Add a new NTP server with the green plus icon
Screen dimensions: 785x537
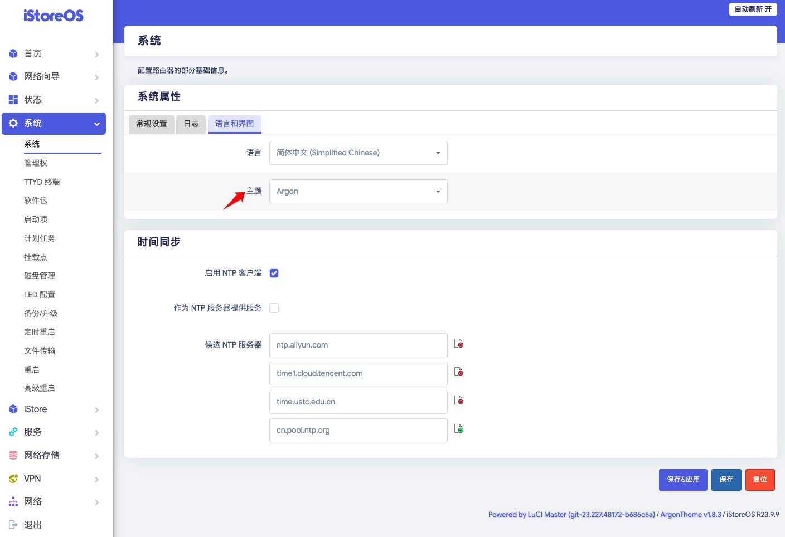[x=458, y=428]
